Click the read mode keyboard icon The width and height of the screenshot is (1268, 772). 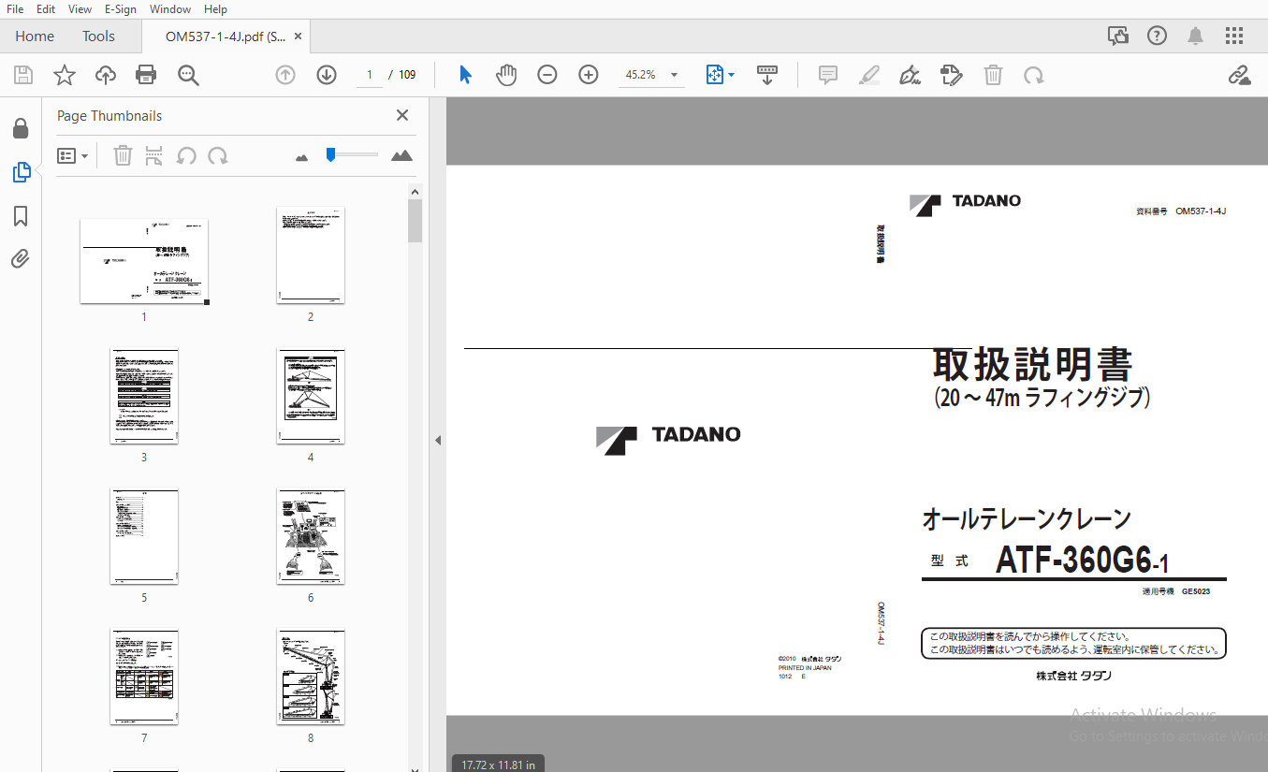(x=767, y=75)
